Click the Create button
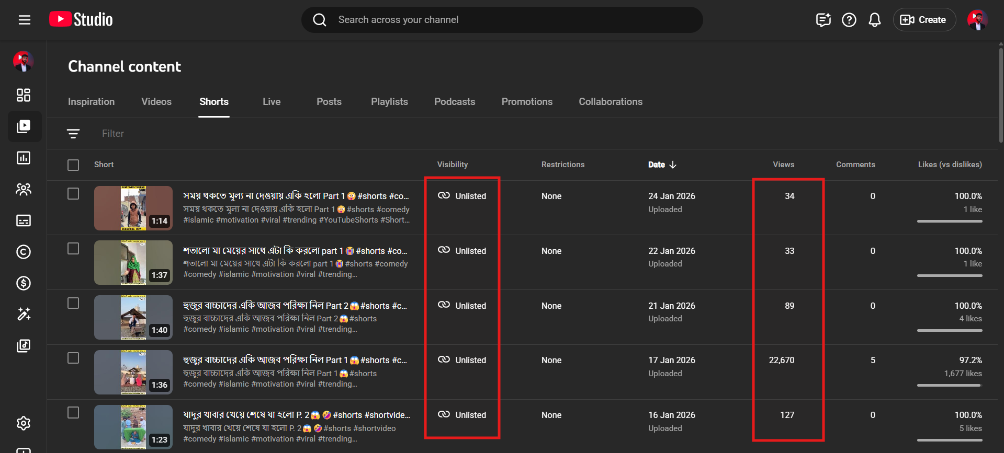The image size is (1004, 453). (924, 20)
